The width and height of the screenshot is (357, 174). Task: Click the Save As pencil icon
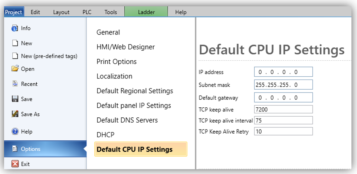pyautogui.click(x=15, y=114)
